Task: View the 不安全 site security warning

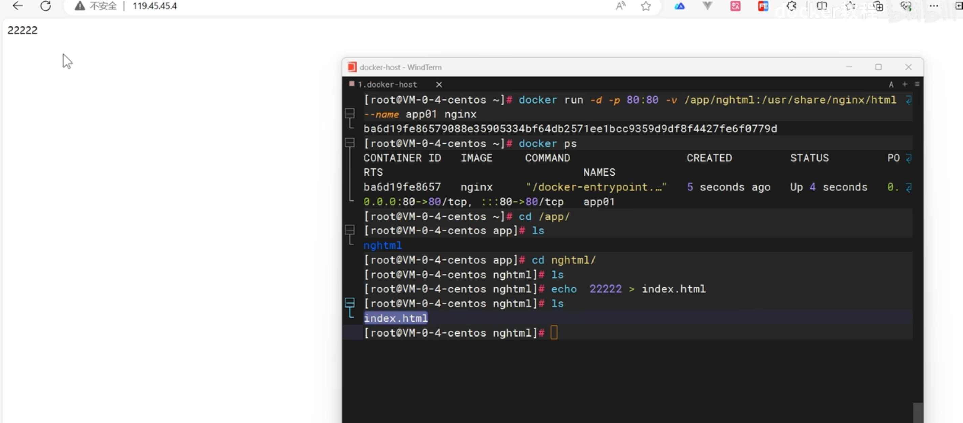Action: pyautogui.click(x=96, y=6)
